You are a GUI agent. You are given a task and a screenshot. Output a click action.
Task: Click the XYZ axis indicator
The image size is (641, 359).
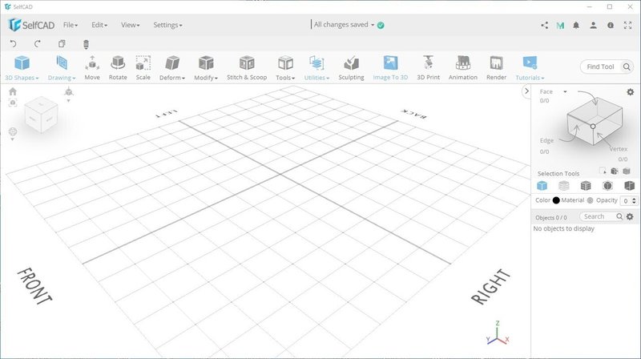point(498,333)
